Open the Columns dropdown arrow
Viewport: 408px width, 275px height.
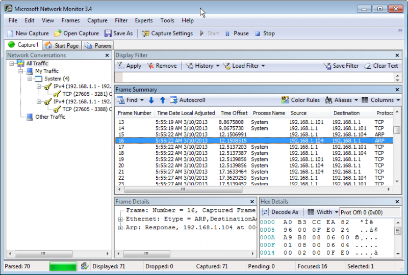click(x=398, y=100)
